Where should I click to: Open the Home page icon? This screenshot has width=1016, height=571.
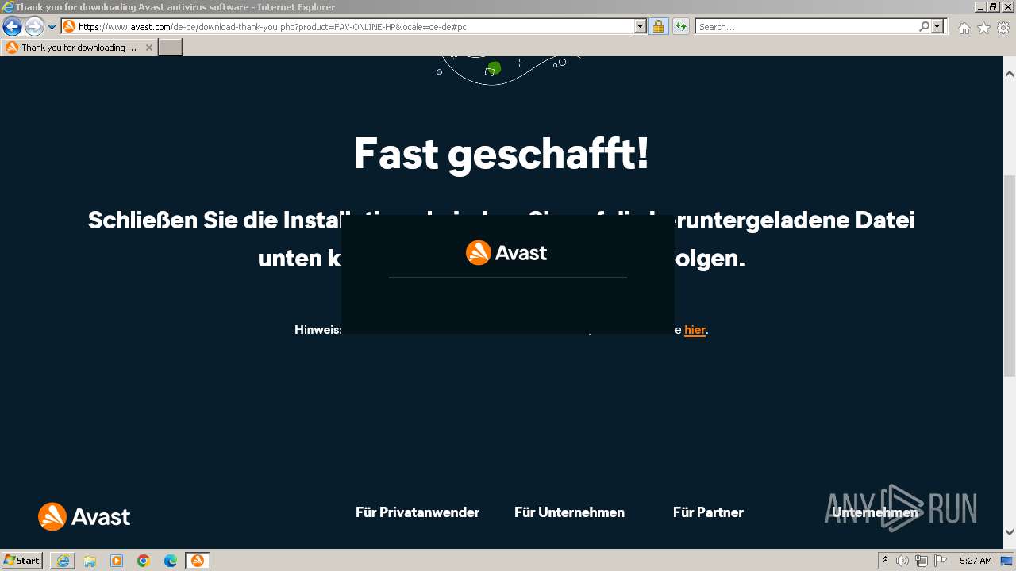[x=964, y=28]
